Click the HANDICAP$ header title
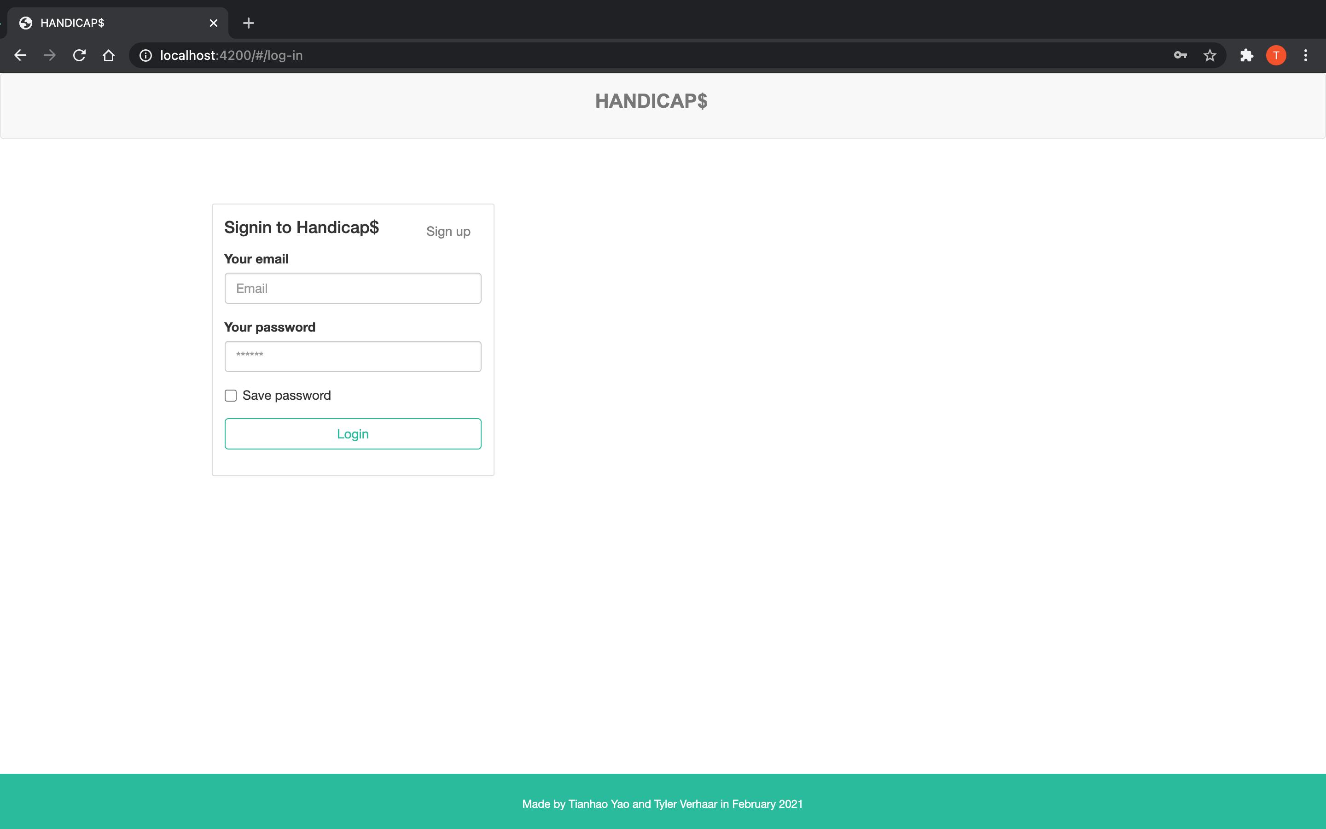This screenshot has width=1326, height=829. [651, 101]
